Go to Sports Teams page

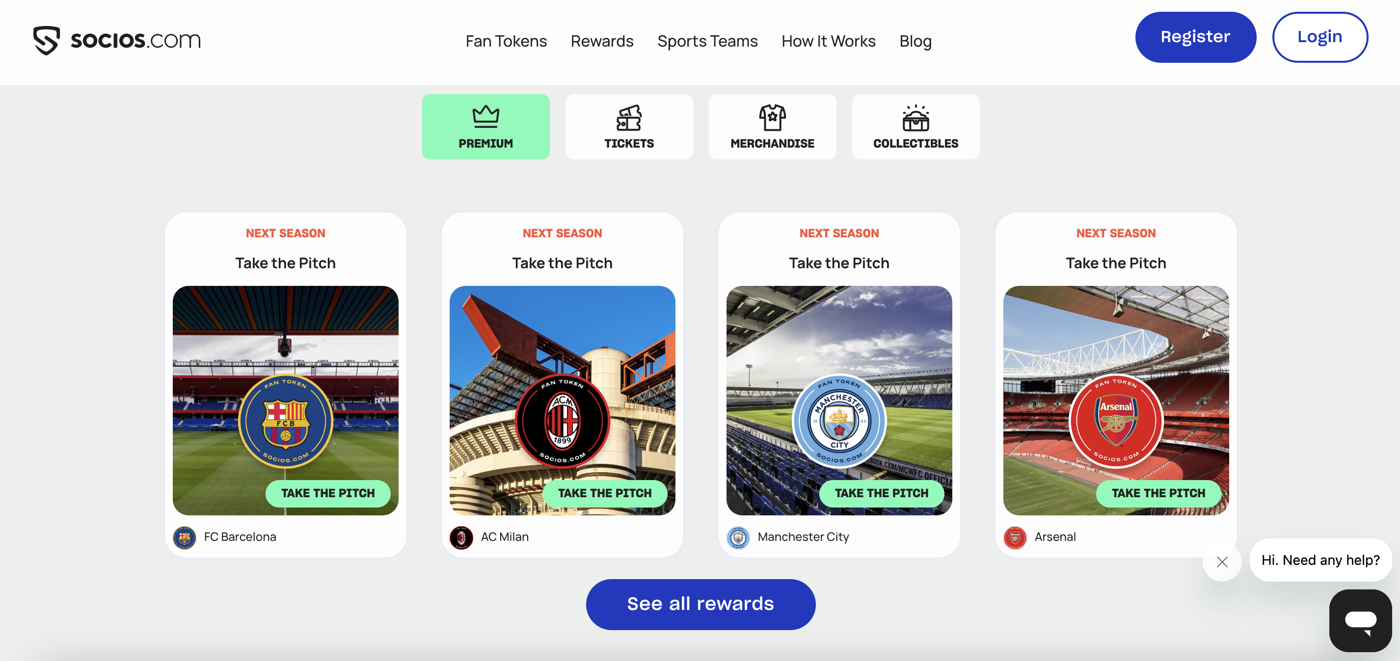coord(707,41)
